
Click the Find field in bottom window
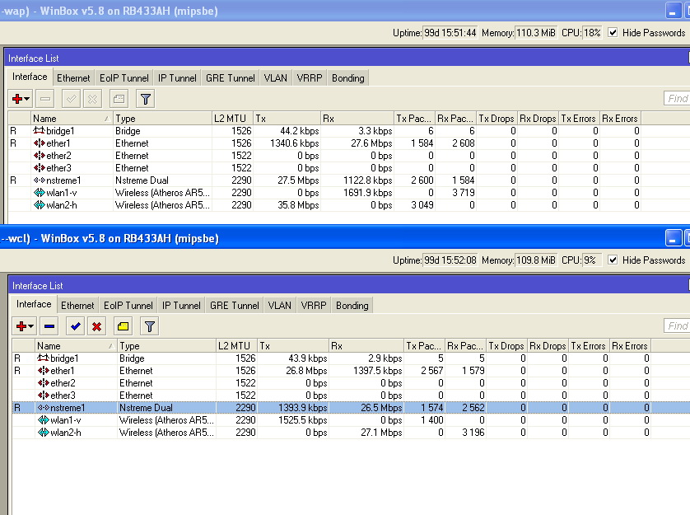pos(677,326)
